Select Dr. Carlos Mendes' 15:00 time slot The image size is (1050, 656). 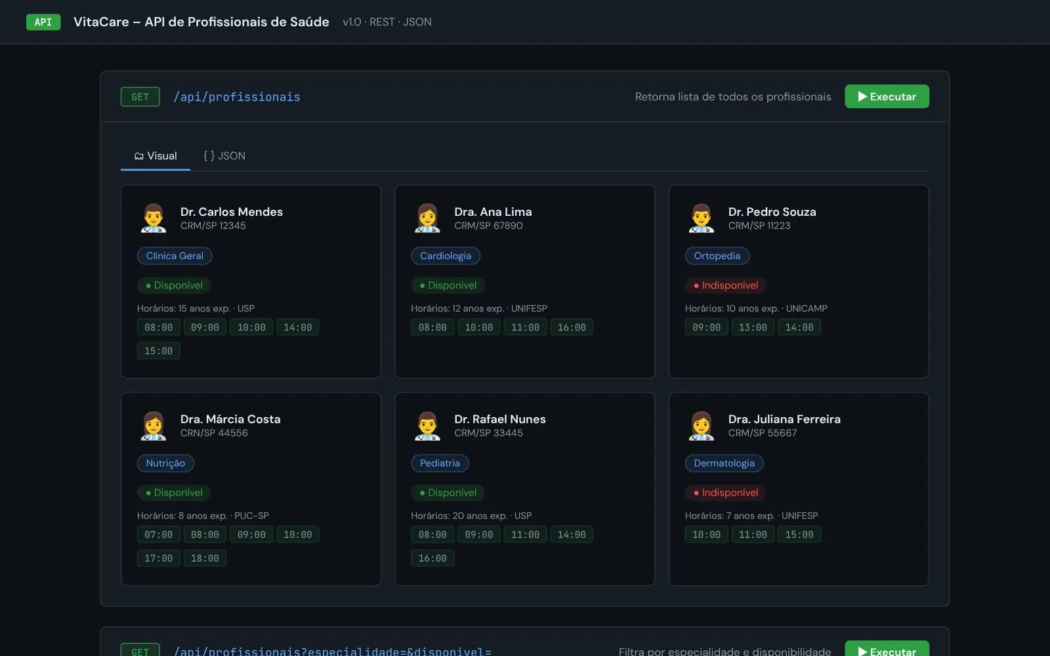coord(159,351)
